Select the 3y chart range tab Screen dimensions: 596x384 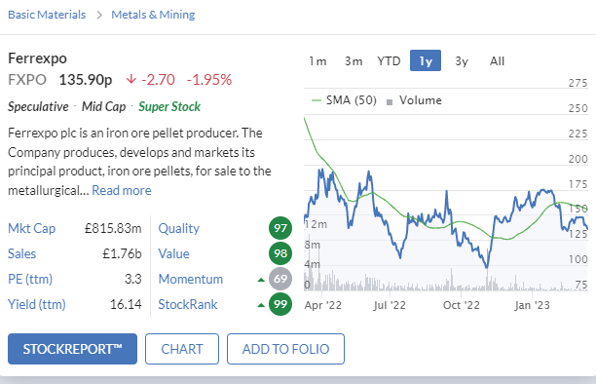tap(462, 60)
